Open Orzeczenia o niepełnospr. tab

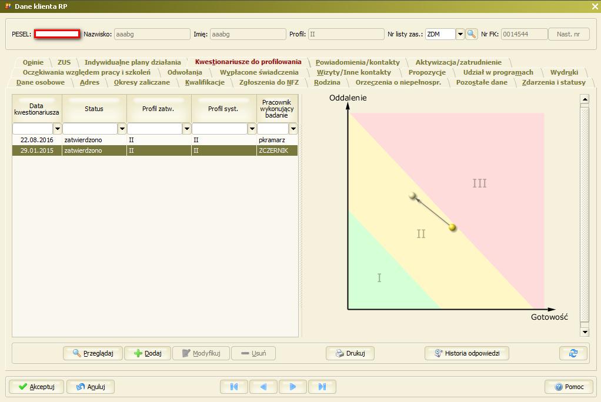(398, 82)
